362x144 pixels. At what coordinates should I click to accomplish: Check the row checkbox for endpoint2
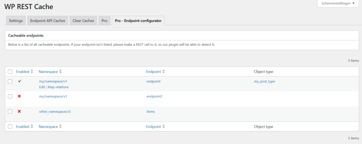tap(10, 96)
